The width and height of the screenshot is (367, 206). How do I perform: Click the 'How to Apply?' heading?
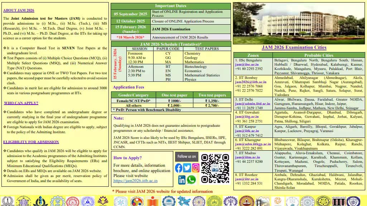click(127, 158)
